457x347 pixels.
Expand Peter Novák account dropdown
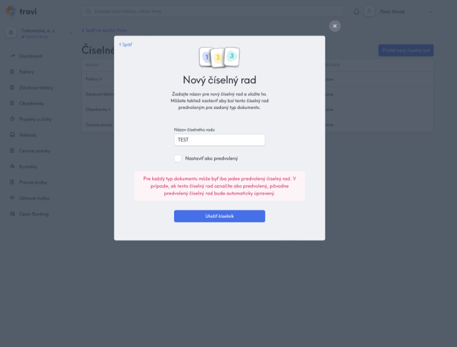(430, 12)
